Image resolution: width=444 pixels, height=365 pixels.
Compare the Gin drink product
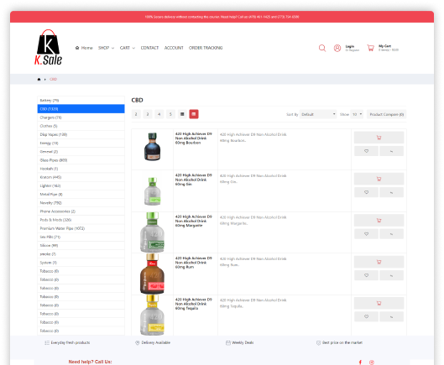(391, 192)
